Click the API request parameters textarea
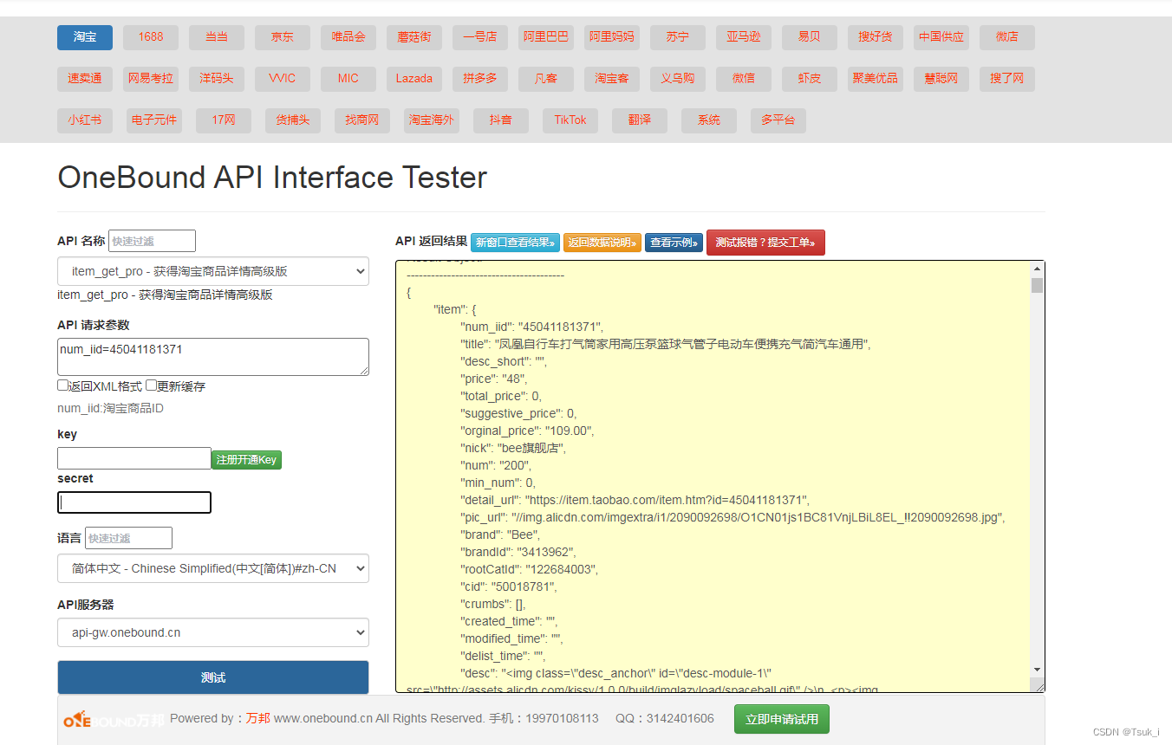The image size is (1172, 745). (x=213, y=357)
